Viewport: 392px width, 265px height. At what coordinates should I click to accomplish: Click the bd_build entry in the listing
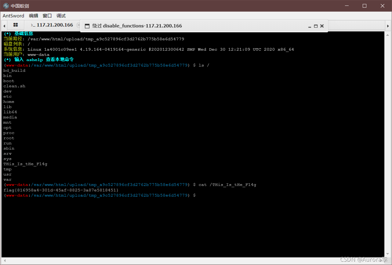14,71
